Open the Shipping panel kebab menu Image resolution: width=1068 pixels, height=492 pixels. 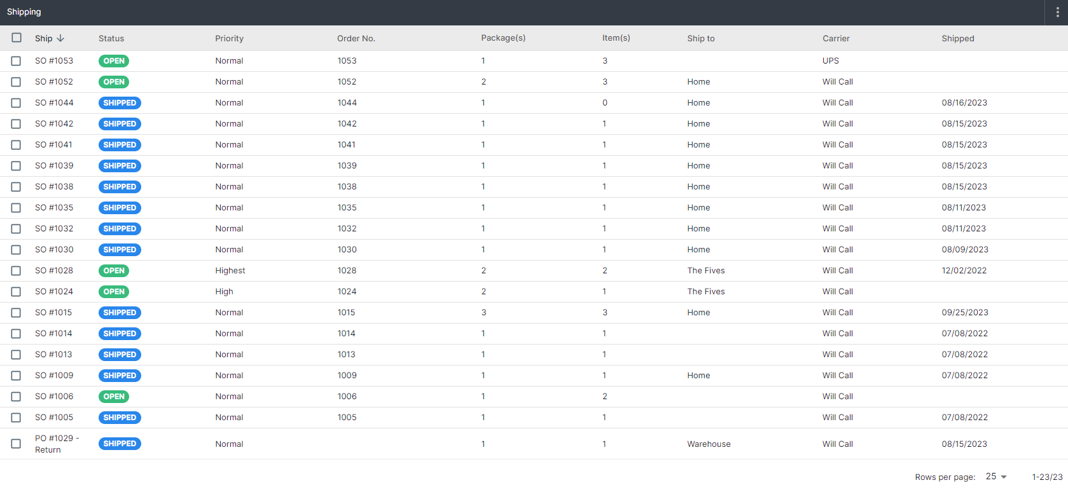click(1057, 13)
